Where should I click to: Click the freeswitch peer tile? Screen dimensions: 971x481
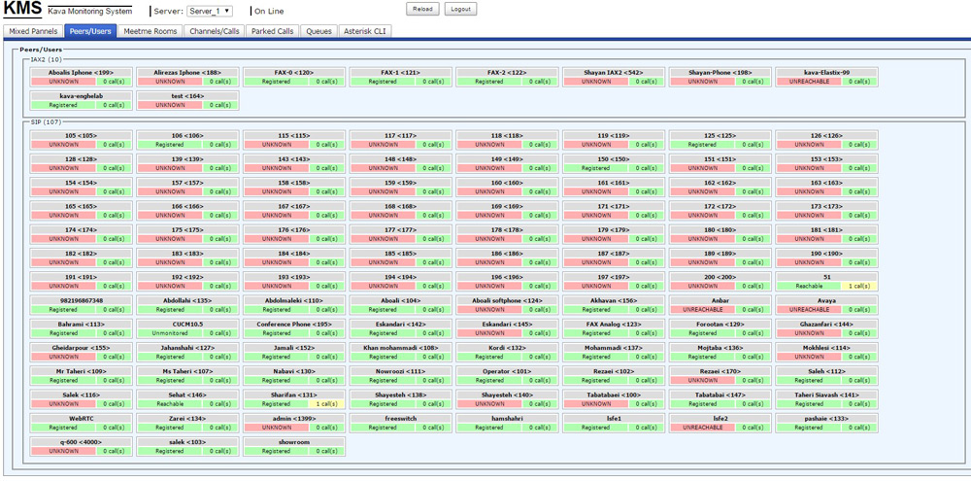(401, 419)
